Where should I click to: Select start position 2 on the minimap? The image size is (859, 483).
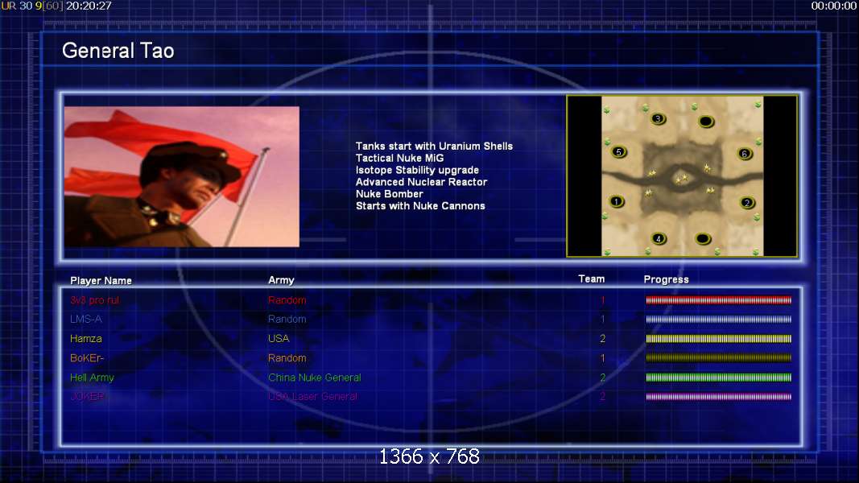[747, 203]
